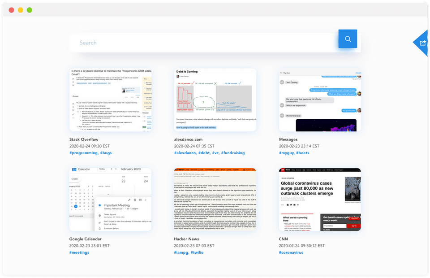Select the #bugs tag
The image size is (430, 278).
tap(106, 153)
